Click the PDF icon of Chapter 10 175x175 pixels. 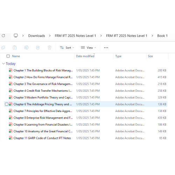10,131
